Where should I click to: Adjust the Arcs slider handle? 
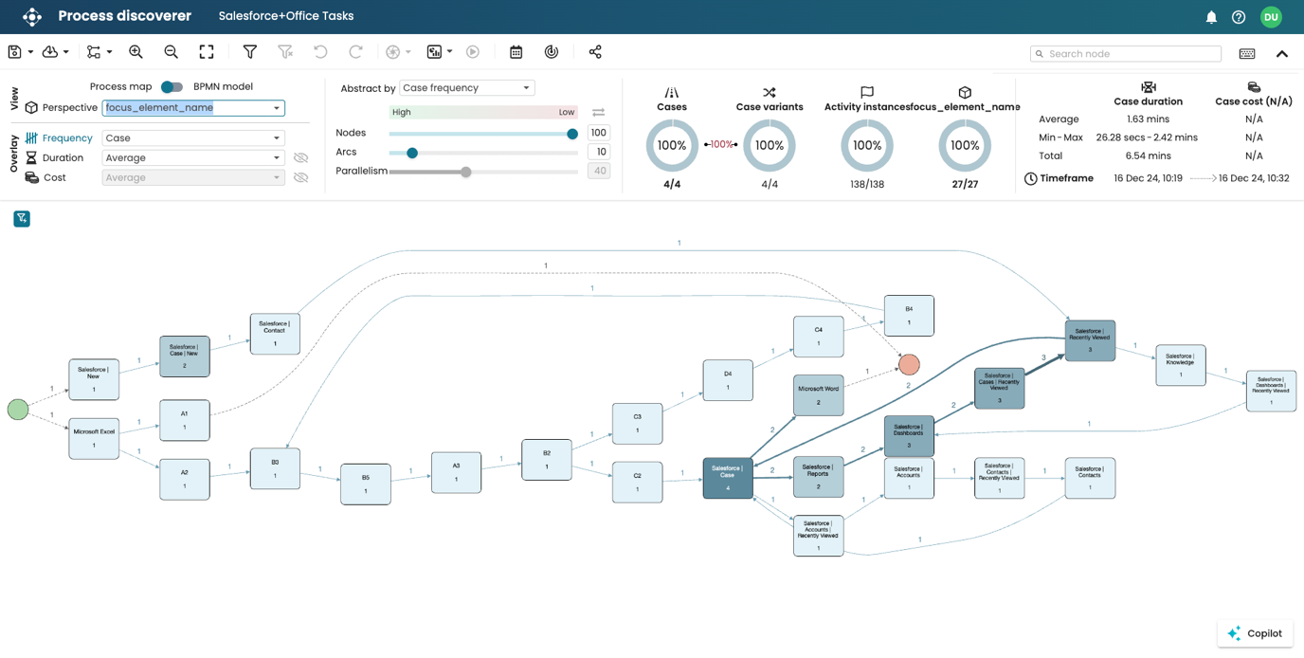(x=412, y=152)
